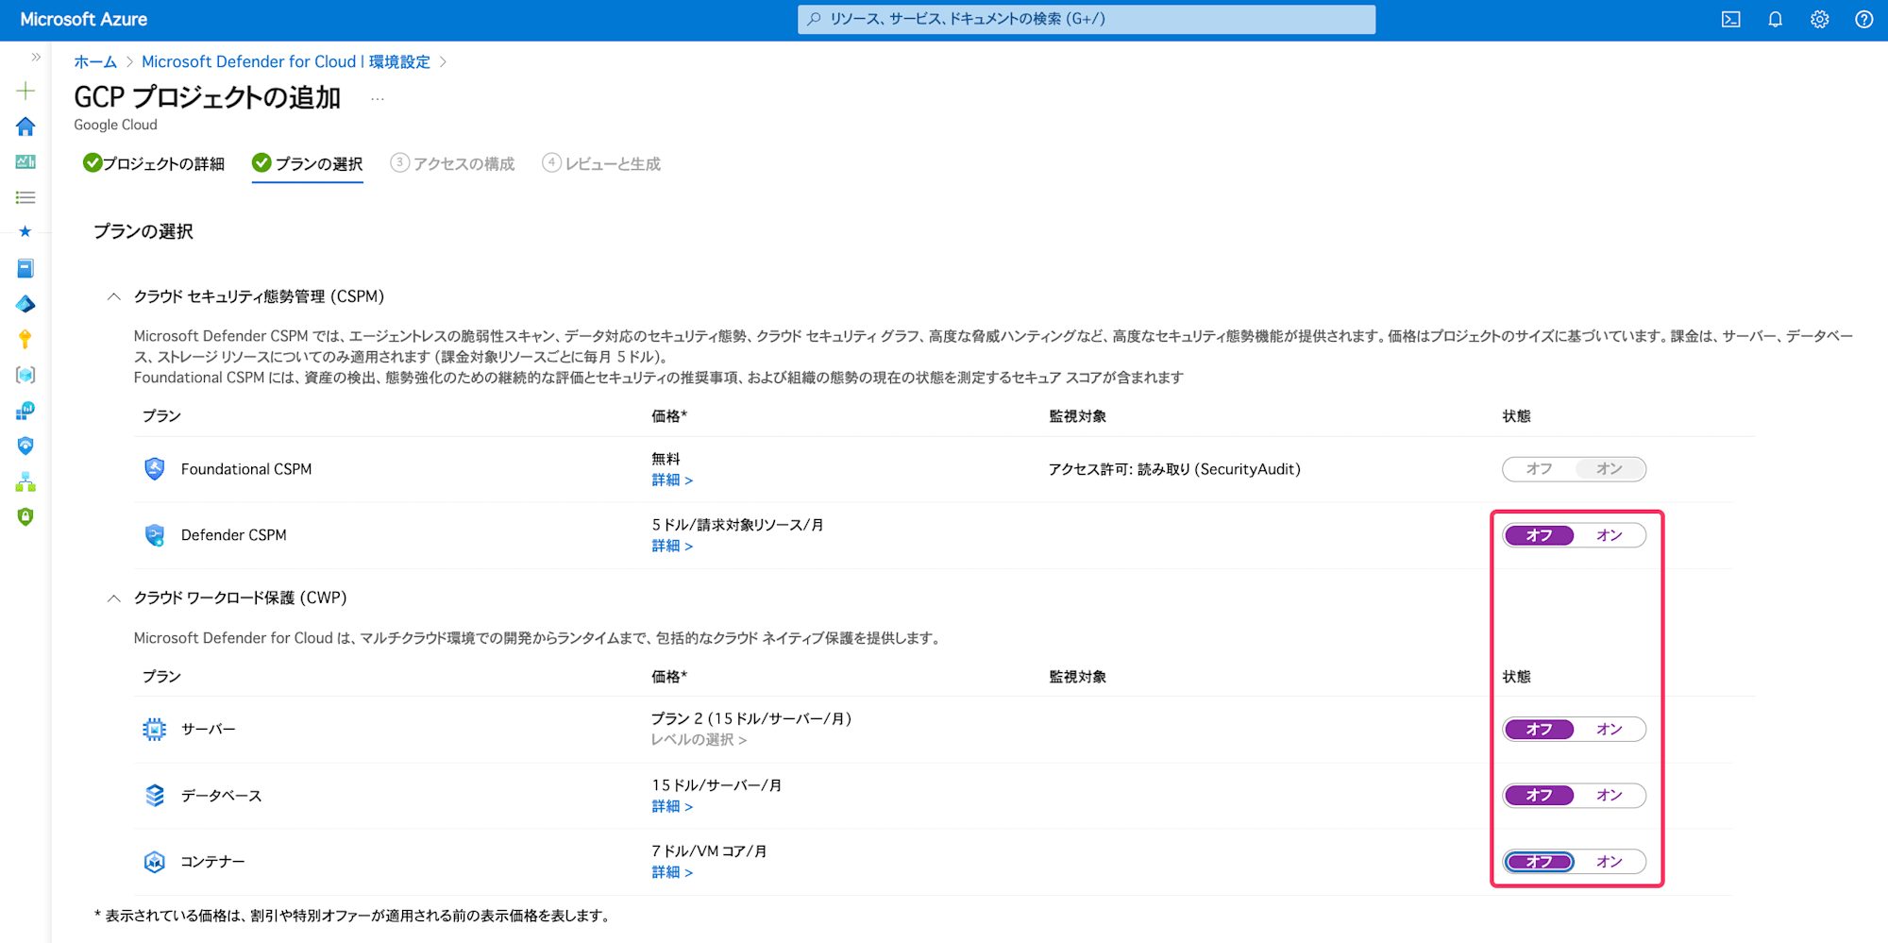Go to the Home icon in the sidebar

pos(25,126)
